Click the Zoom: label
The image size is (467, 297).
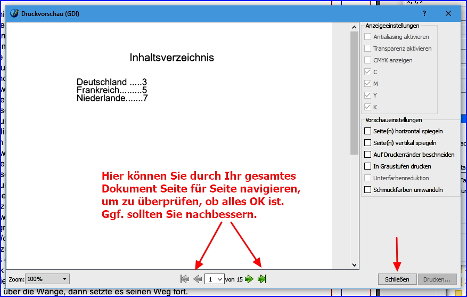click(17, 279)
